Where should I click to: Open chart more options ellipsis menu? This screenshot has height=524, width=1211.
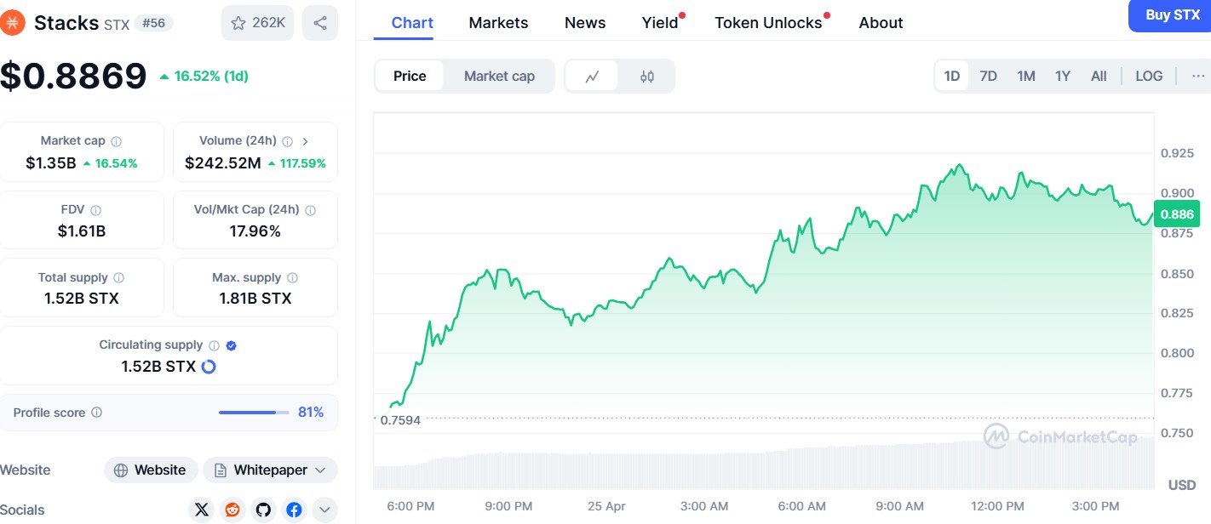click(x=1198, y=77)
